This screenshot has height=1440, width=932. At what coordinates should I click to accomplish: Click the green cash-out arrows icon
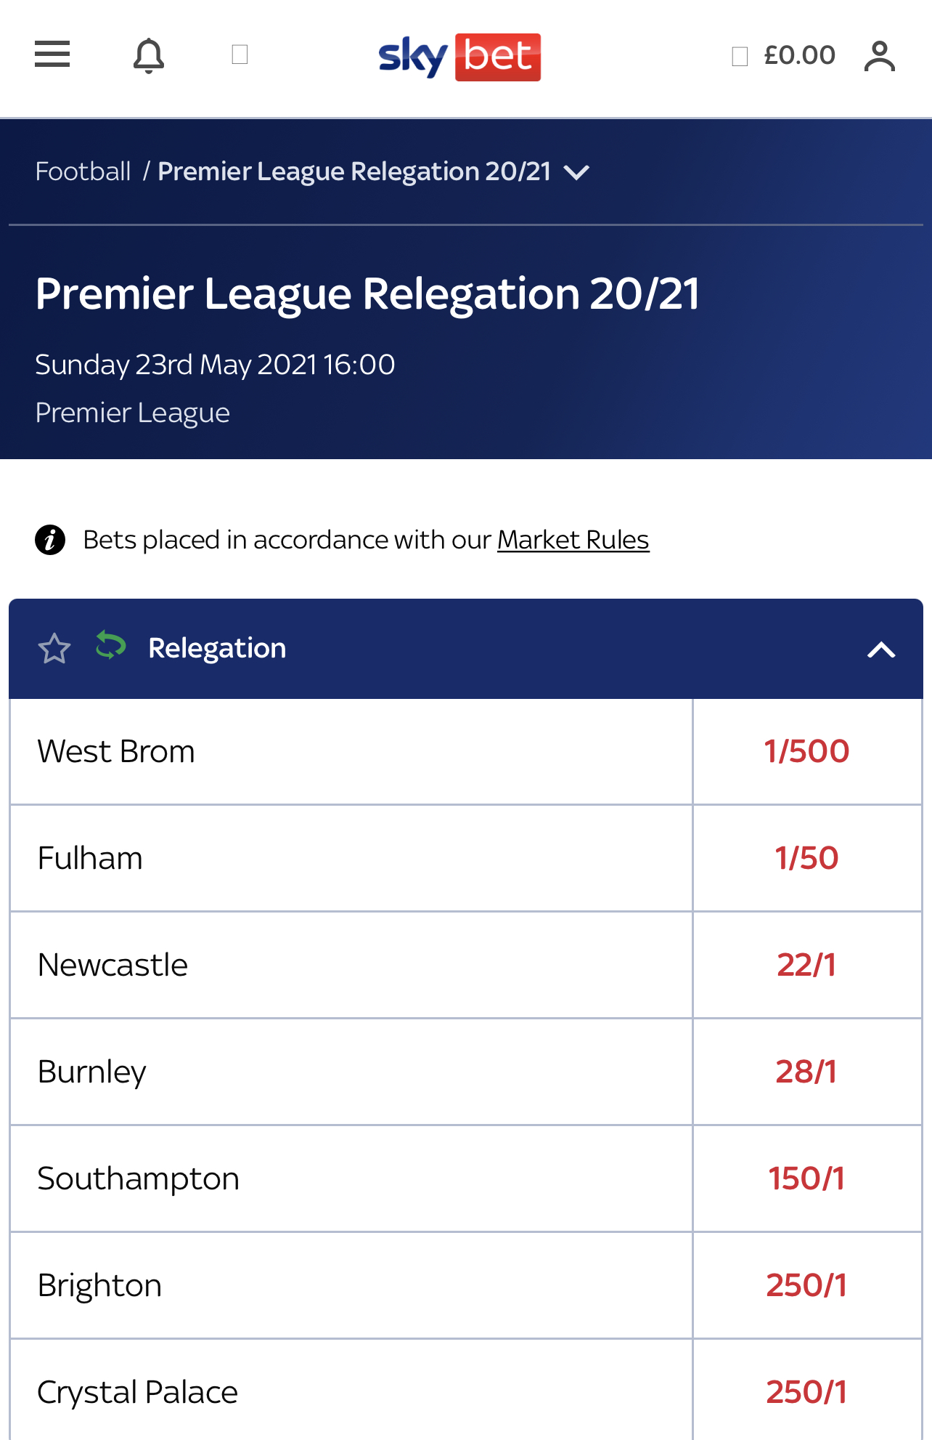click(111, 645)
